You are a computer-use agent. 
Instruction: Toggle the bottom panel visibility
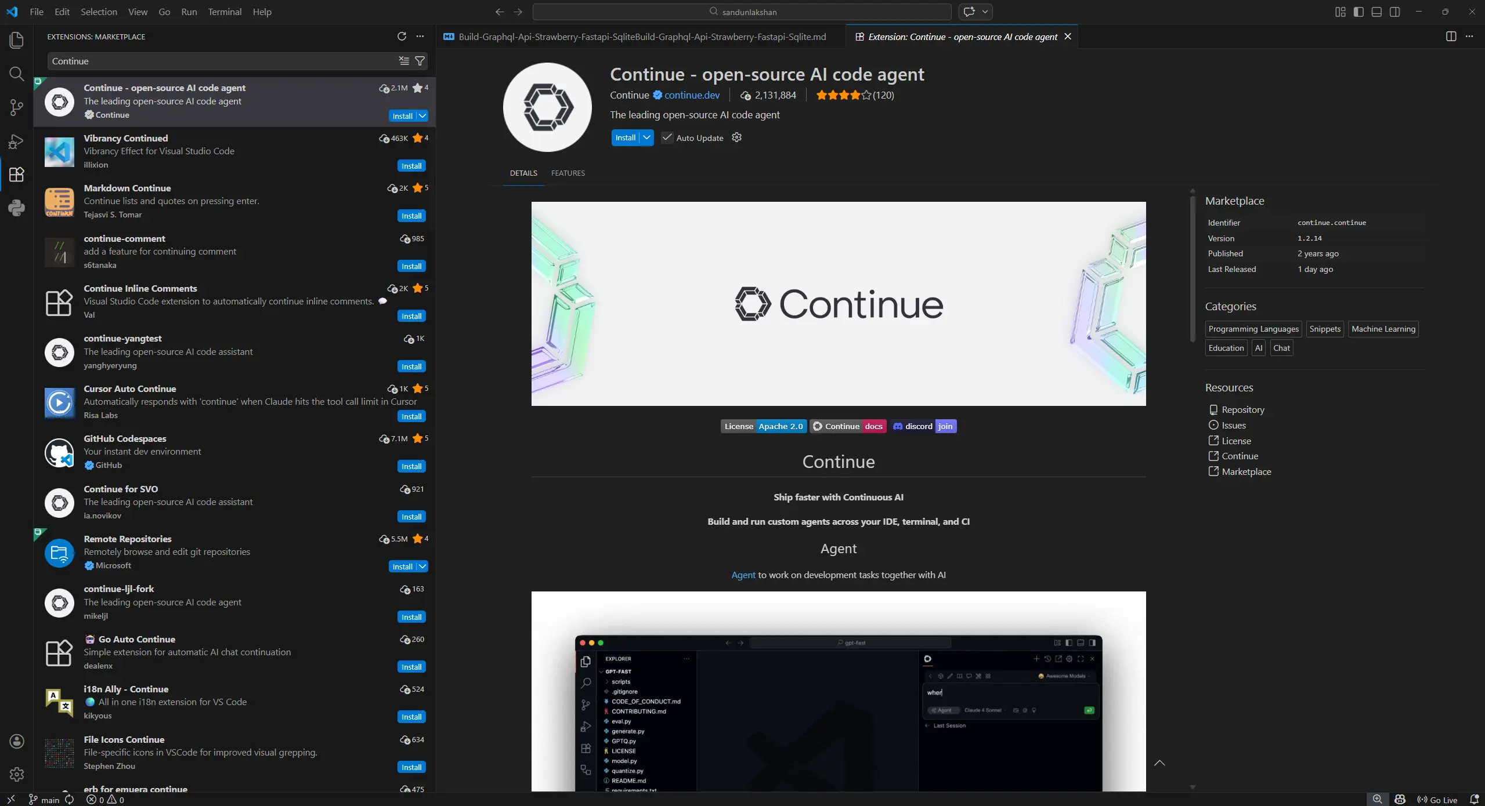(1376, 12)
